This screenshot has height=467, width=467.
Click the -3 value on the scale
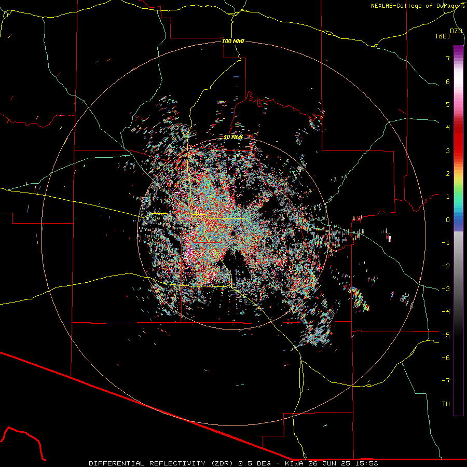(x=446, y=289)
